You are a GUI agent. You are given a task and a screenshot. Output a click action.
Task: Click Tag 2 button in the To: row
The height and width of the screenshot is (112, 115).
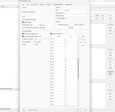pyautogui.click(x=110, y=19)
